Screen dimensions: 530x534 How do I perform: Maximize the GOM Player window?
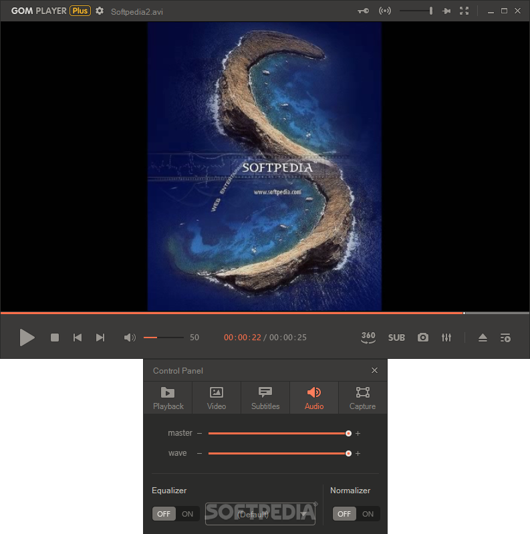(x=504, y=11)
